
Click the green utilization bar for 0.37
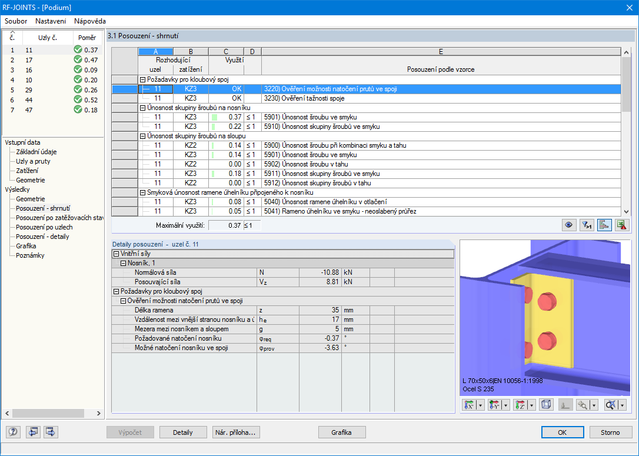click(214, 117)
